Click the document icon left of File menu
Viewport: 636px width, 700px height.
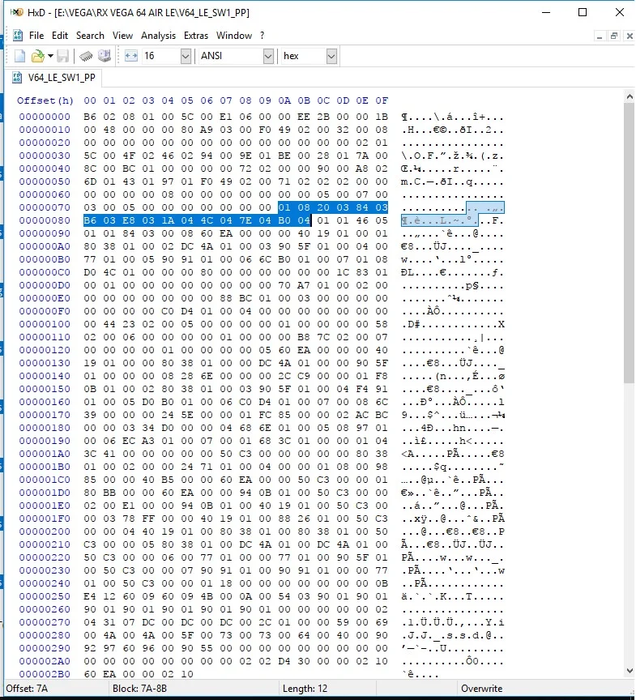point(18,36)
